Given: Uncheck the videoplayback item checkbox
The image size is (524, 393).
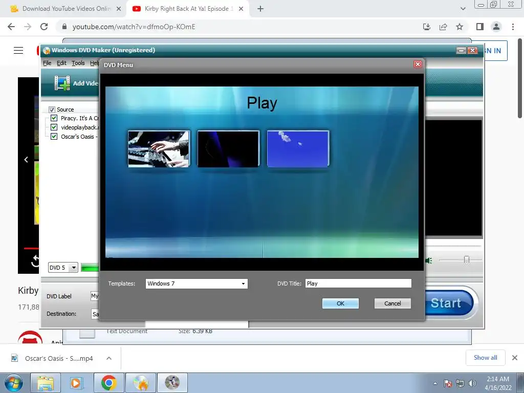Looking at the screenshot, I should point(54,127).
